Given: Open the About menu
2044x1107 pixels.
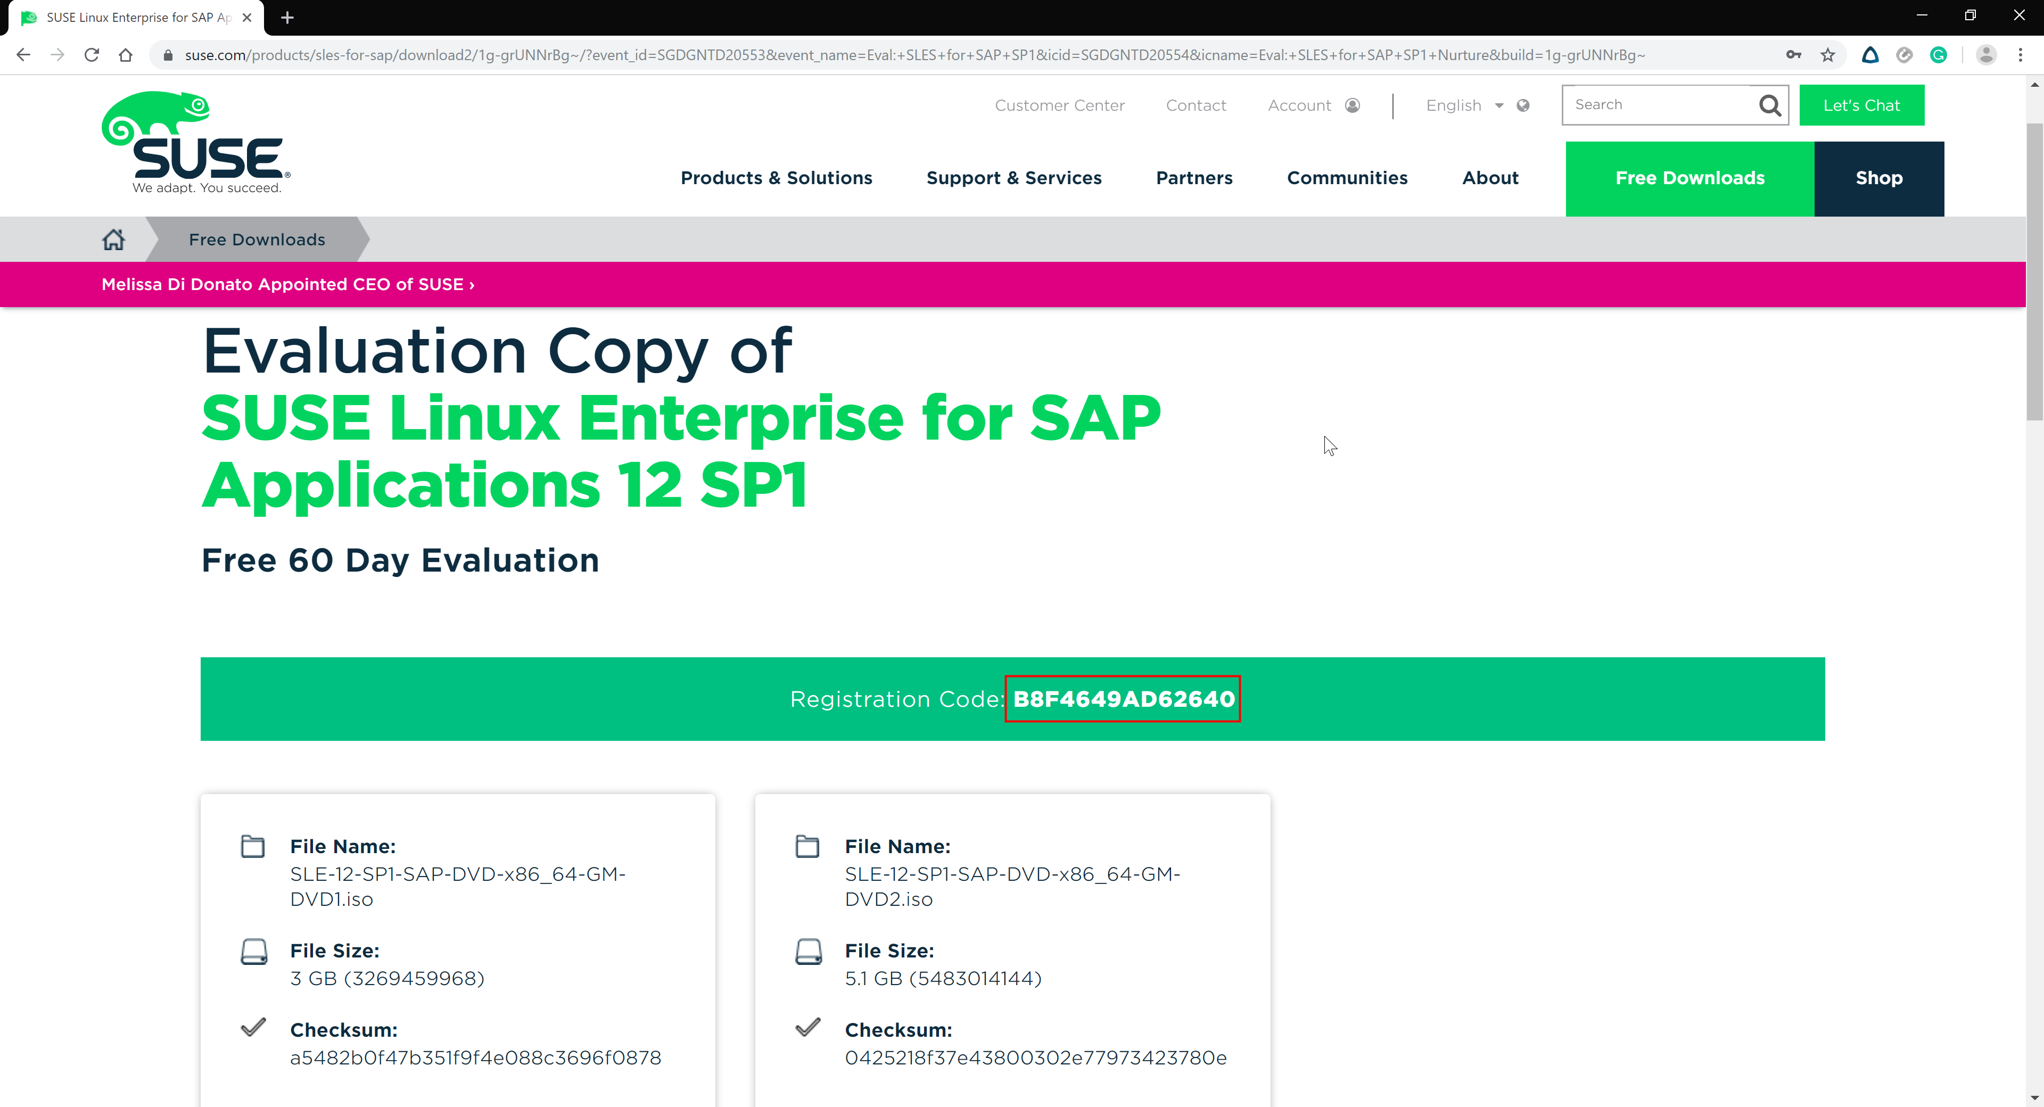Looking at the screenshot, I should point(1490,178).
